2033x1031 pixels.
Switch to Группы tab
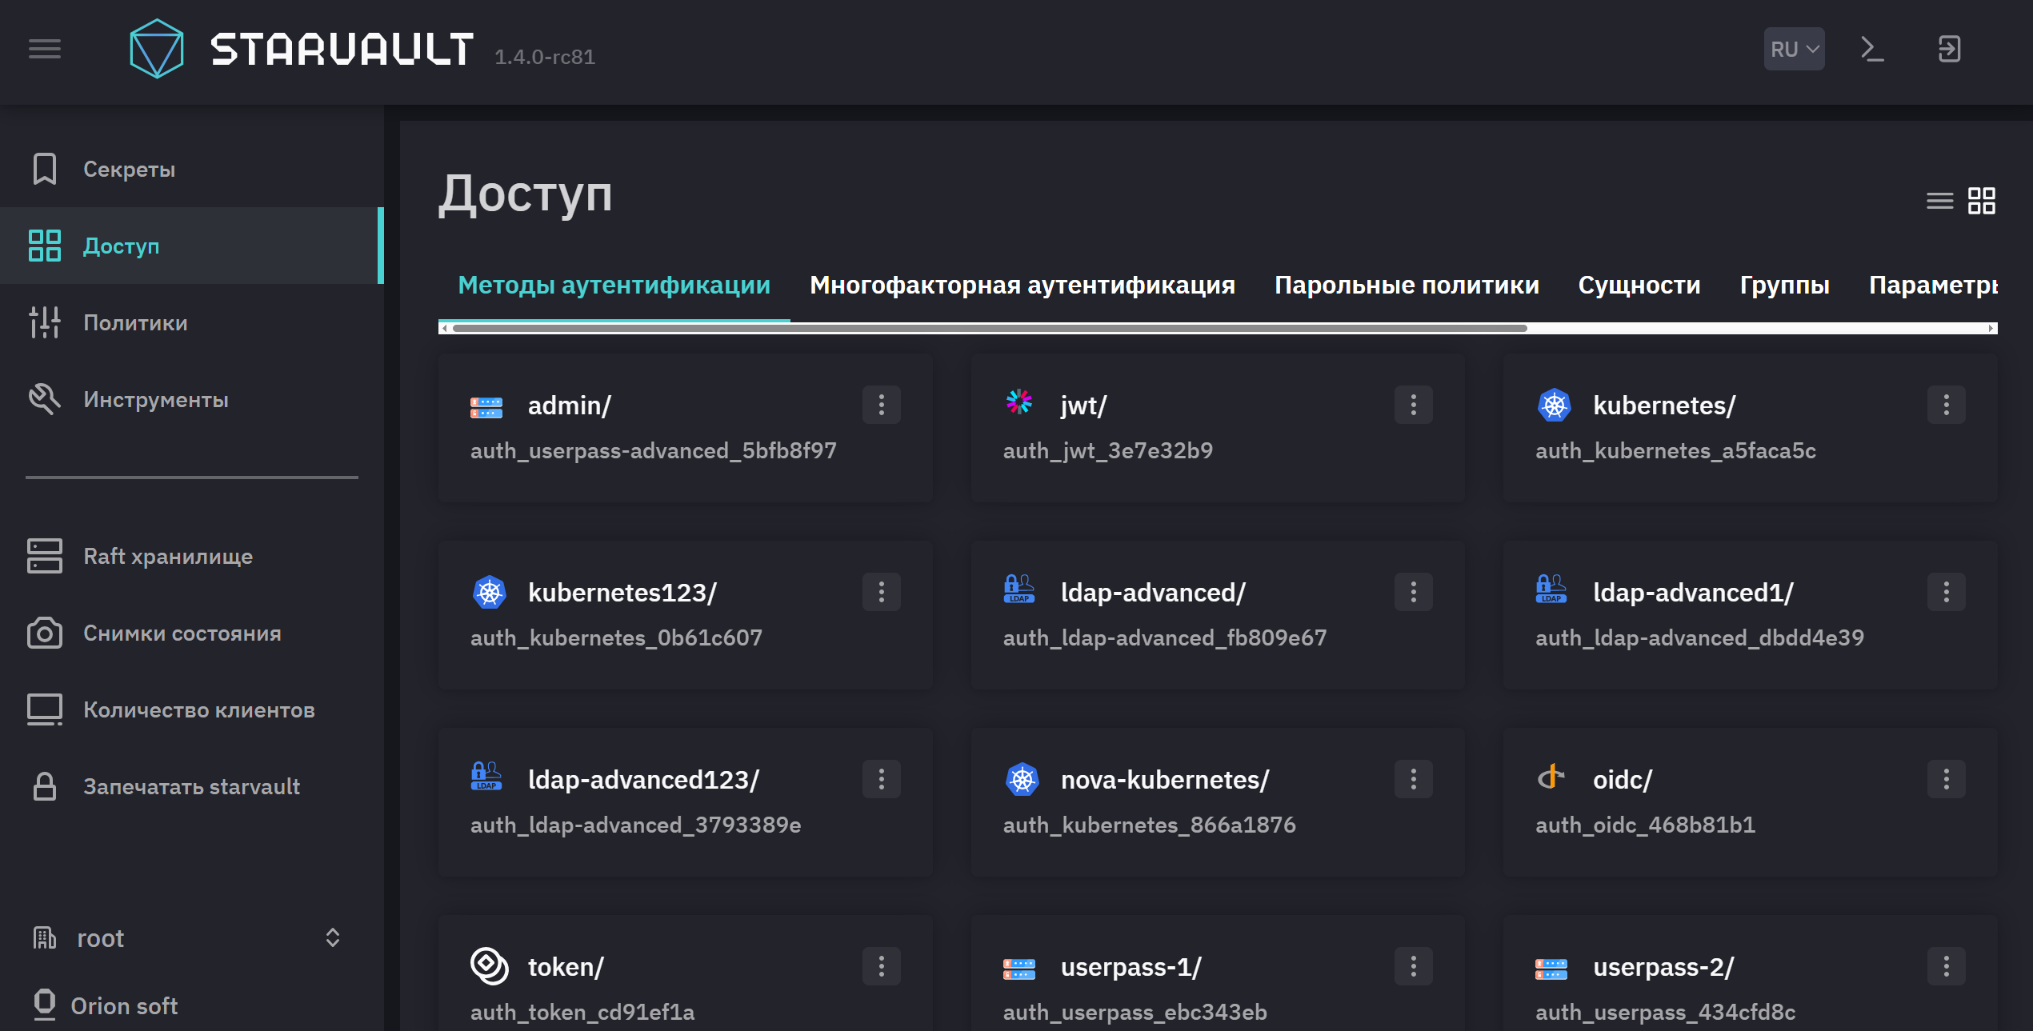[x=1784, y=285]
